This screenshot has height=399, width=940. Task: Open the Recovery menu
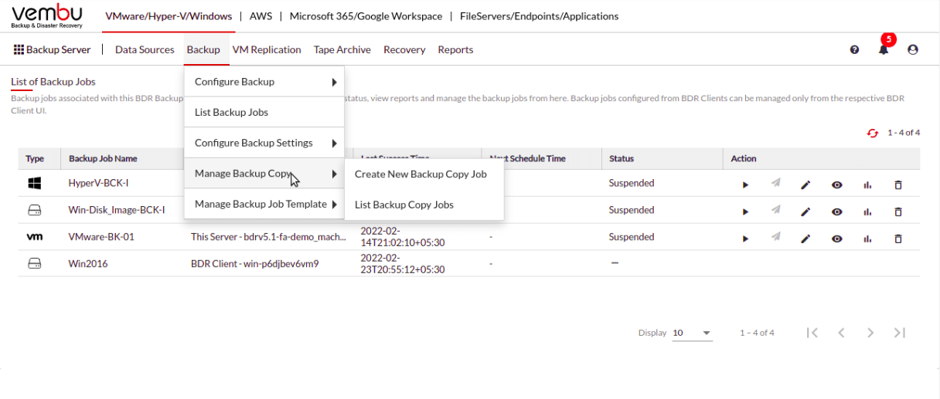pos(404,49)
